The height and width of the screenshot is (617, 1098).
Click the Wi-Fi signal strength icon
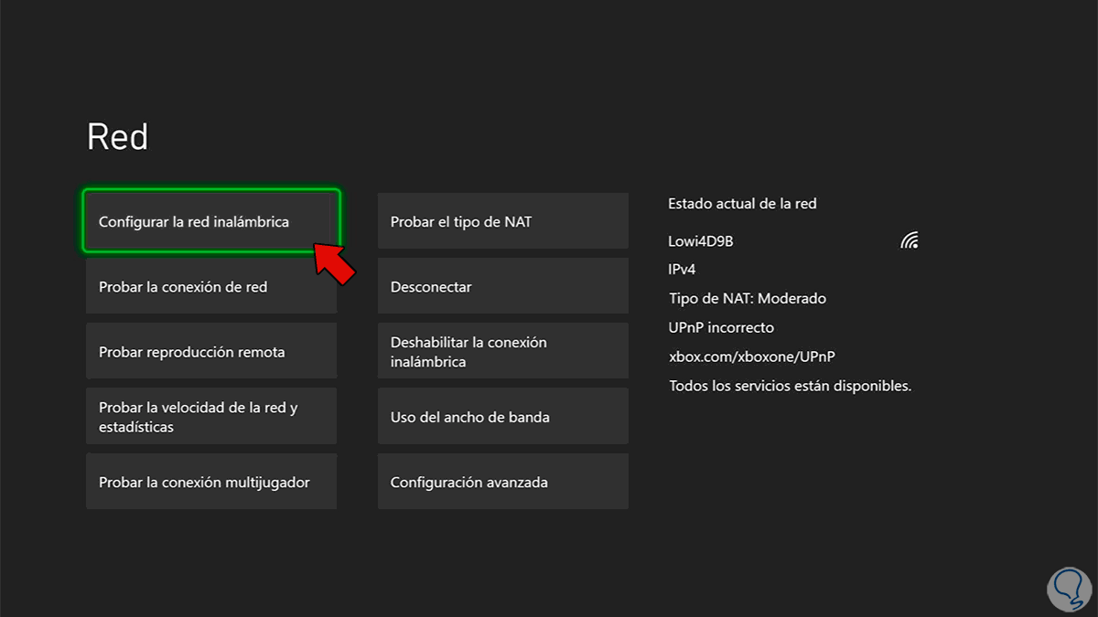click(909, 240)
